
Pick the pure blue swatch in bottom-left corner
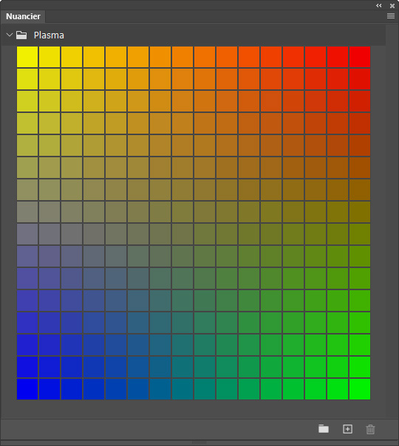(27, 389)
